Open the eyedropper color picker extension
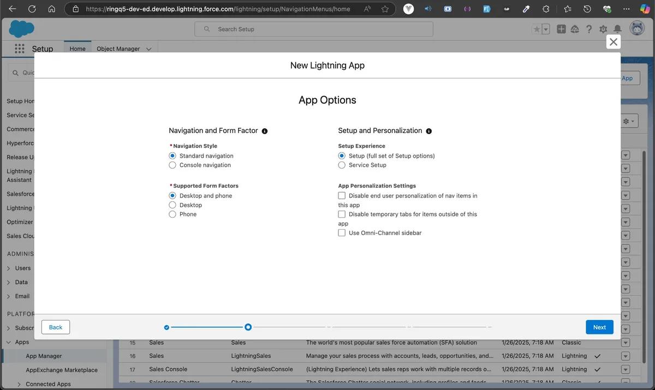This screenshot has height=390, width=655. tap(526, 9)
